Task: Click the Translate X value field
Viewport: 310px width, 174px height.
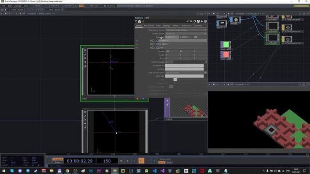Action: [x=172, y=37]
